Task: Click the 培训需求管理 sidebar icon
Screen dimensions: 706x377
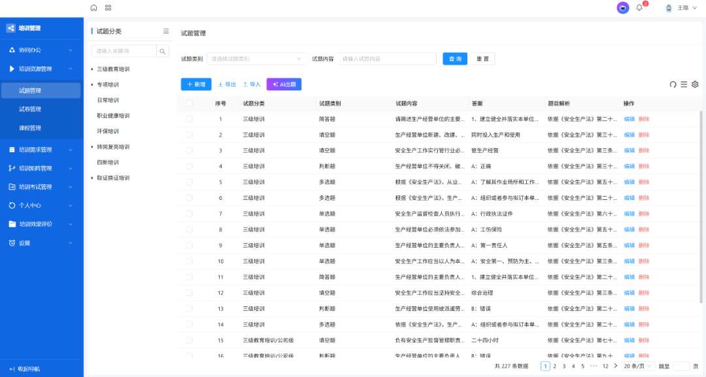Action: 12,150
